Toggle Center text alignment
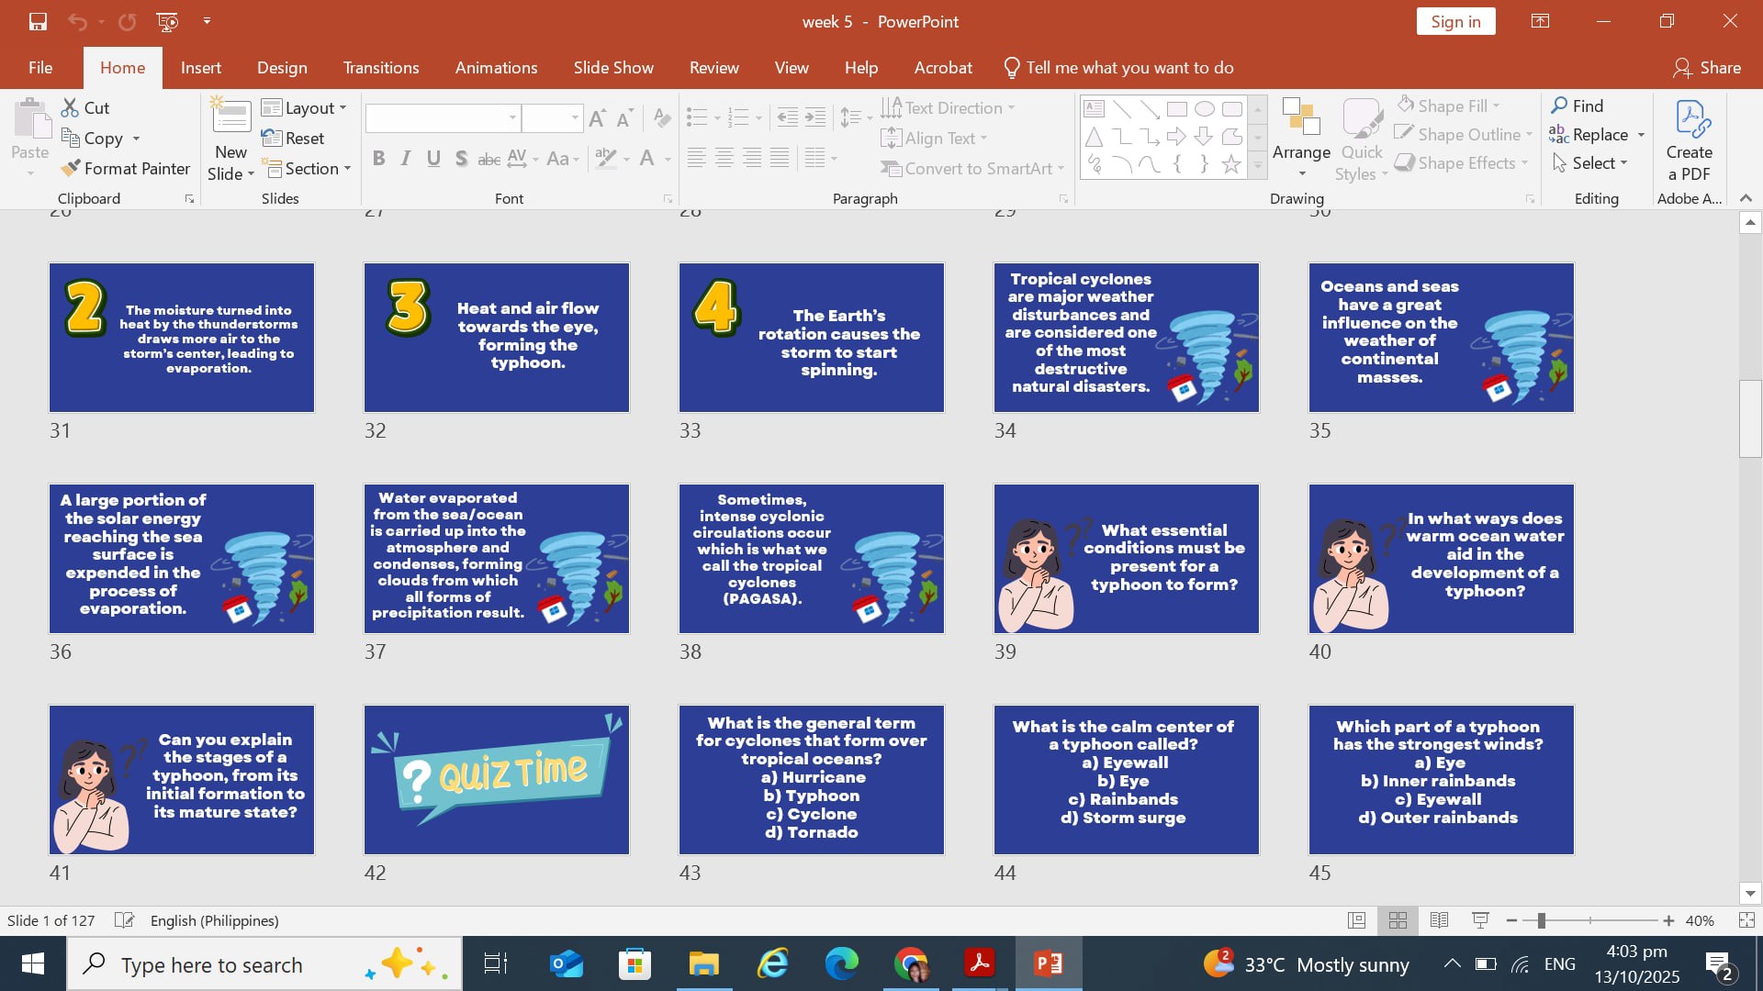Image resolution: width=1763 pixels, height=991 pixels. [x=724, y=159]
